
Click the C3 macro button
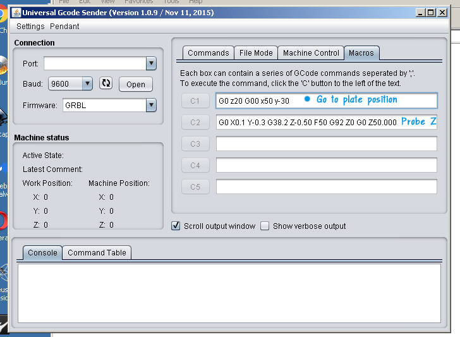195,144
